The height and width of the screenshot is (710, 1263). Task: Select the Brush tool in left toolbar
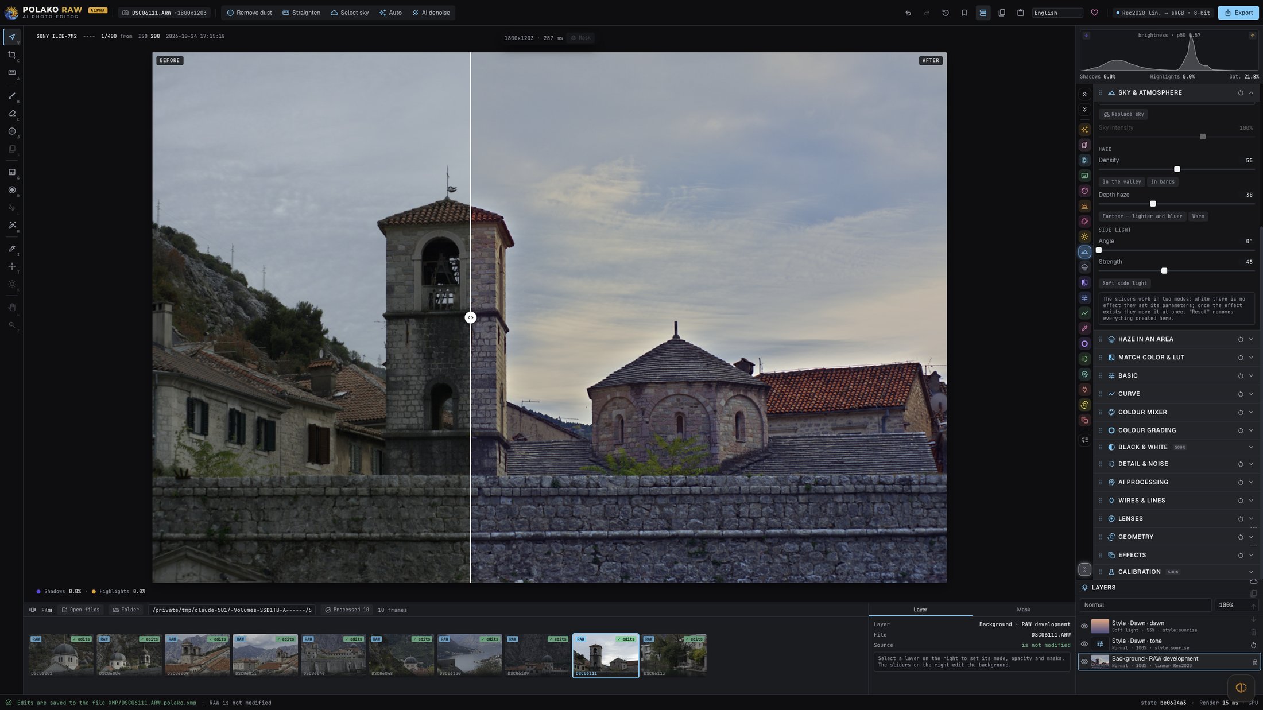pos(11,96)
